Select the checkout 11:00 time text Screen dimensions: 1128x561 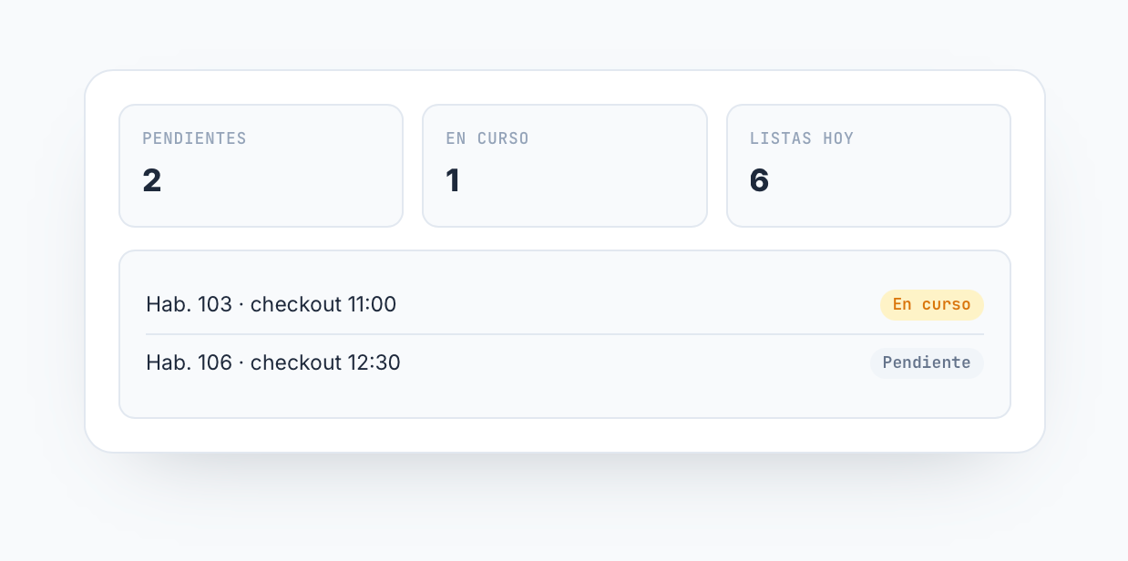[323, 304]
